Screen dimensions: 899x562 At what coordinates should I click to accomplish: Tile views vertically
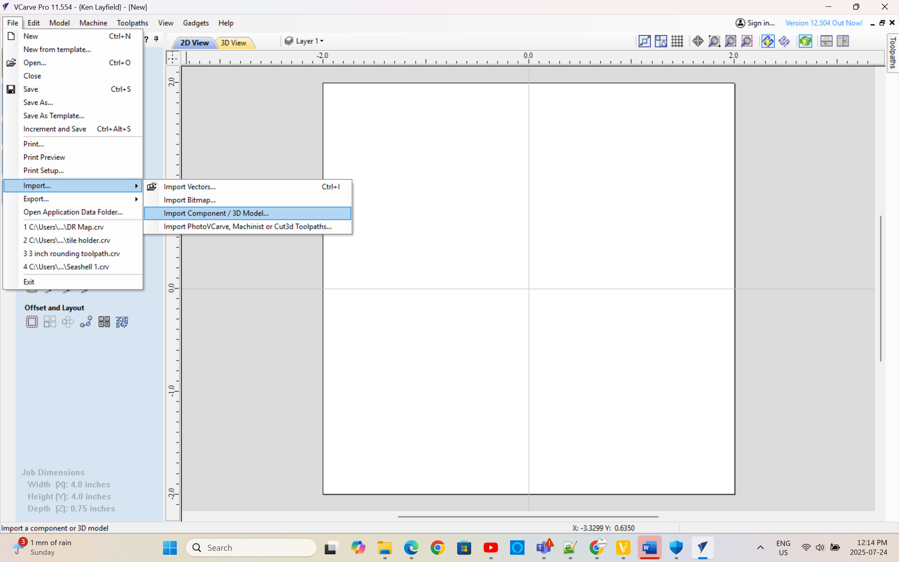[x=843, y=41]
